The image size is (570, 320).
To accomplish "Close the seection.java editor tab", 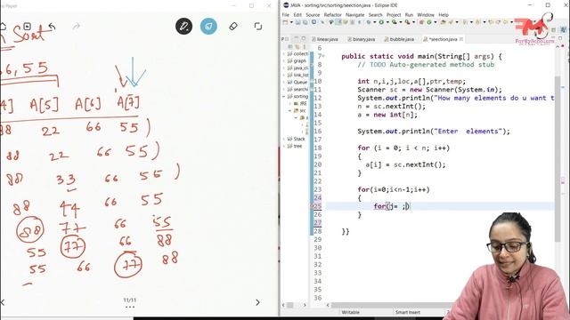I will coord(461,39).
